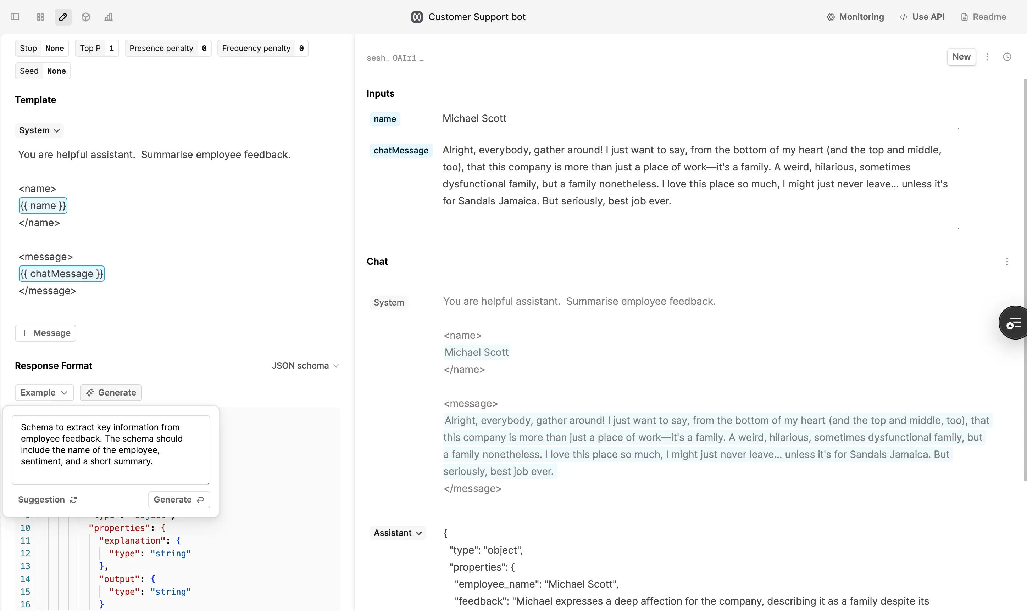Open the System message role dropdown

coord(39,130)
